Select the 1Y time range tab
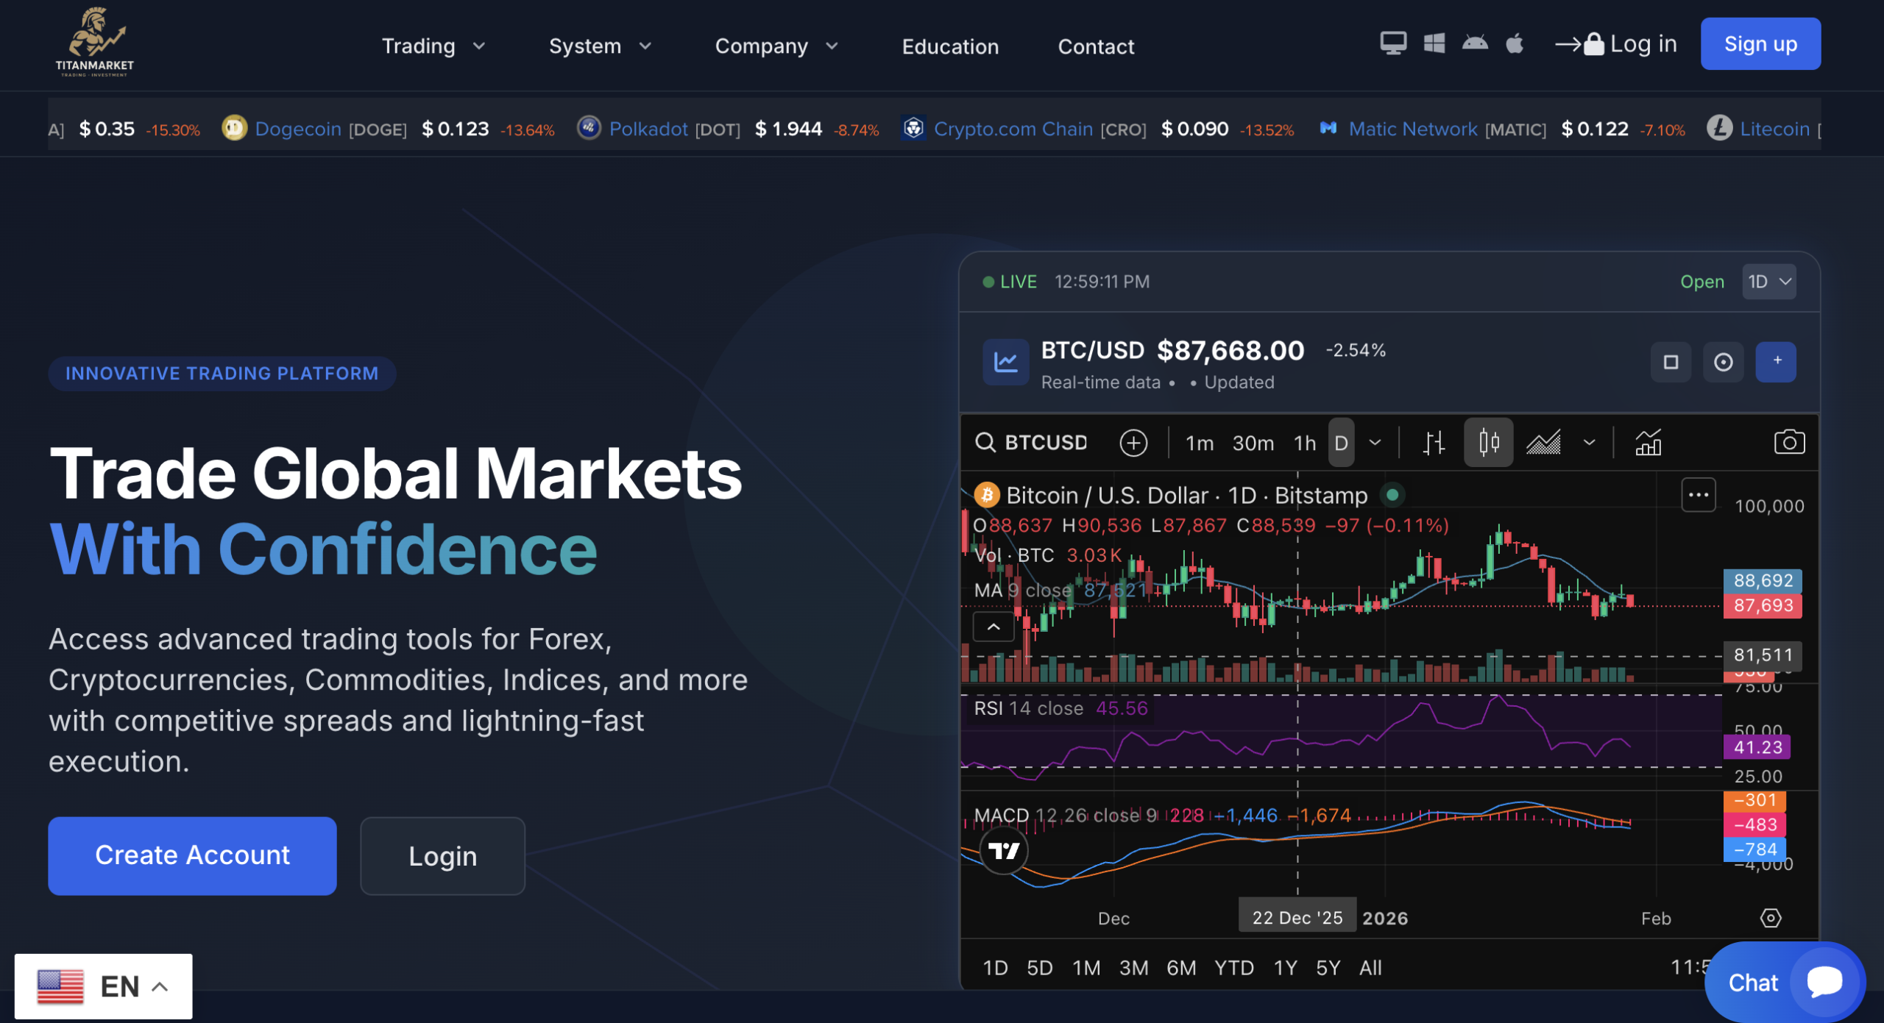This screenshot has width=1884, height=1023. click(1285, 968)
